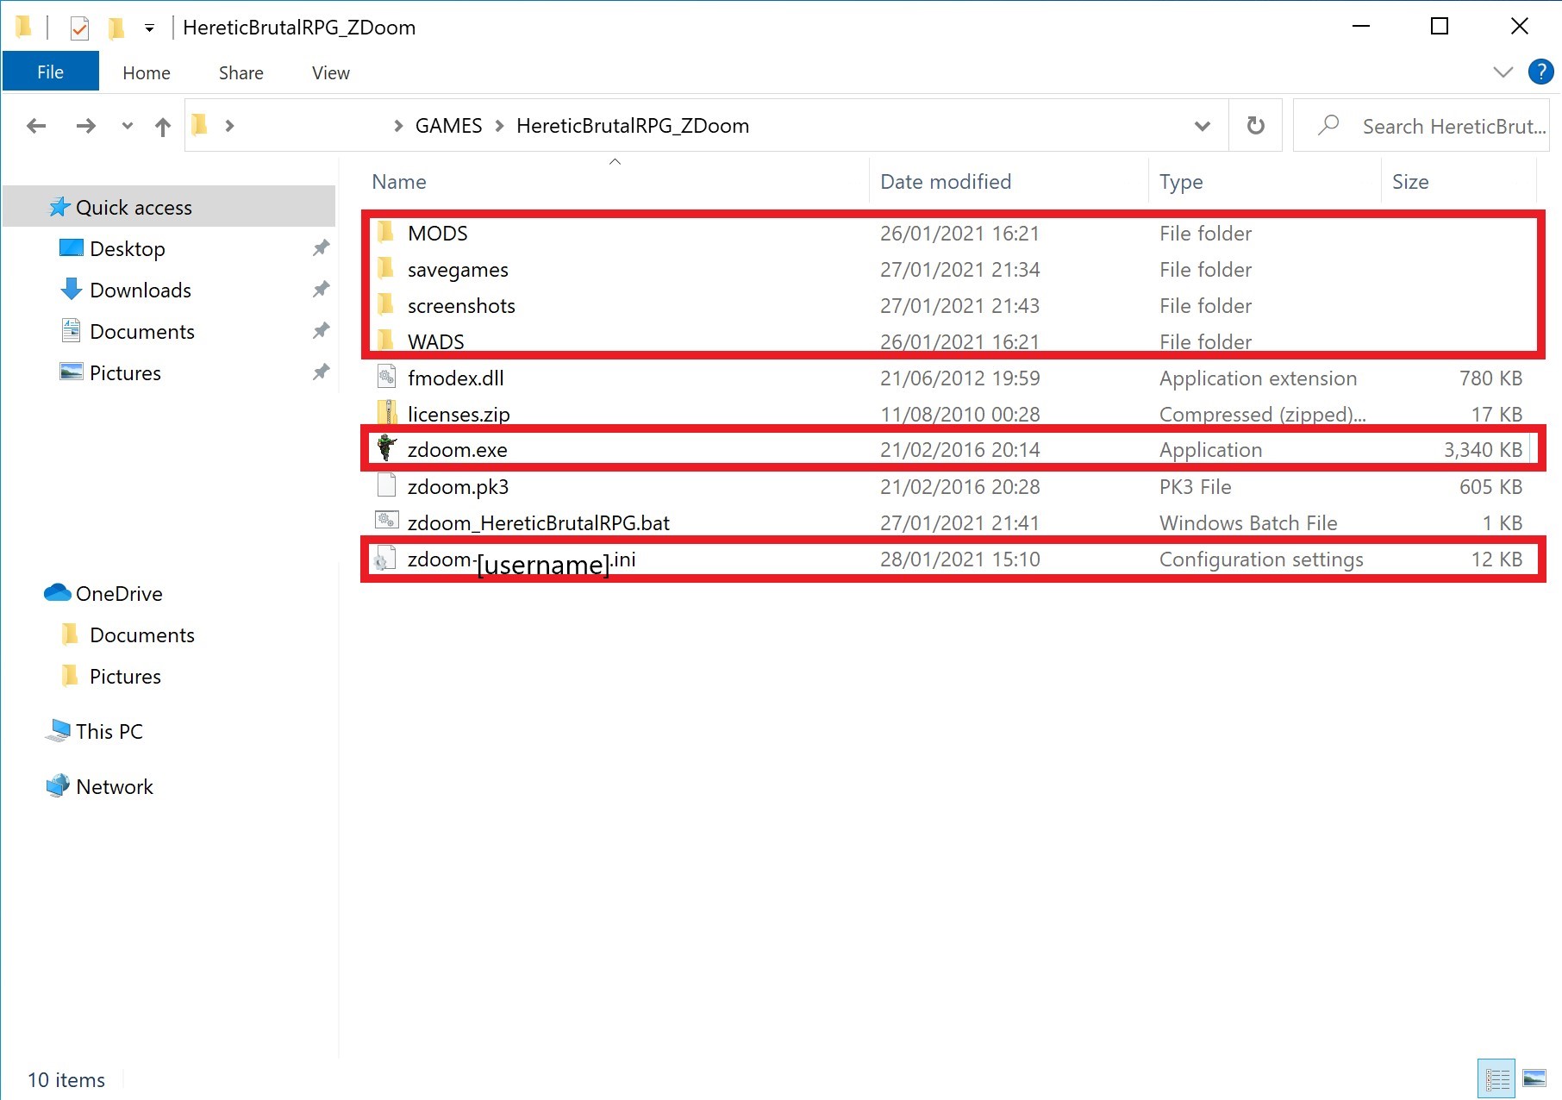Sort by Date modified column header
Viewport: 1562px width, 1100px height.
coord(946,182)
